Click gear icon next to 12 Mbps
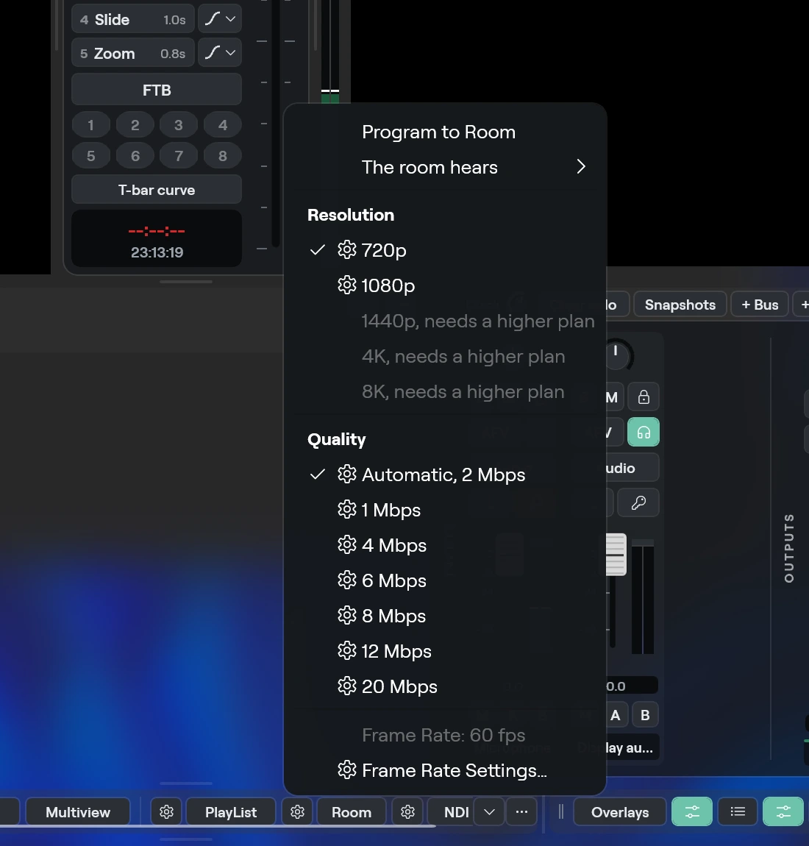 (347, 651)
